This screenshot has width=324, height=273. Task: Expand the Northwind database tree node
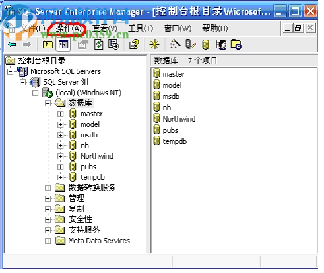60,157
